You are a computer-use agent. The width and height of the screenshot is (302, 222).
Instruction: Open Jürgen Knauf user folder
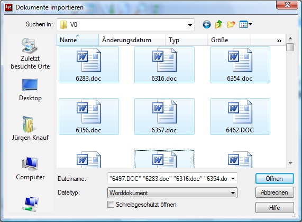pyautogui.click(x=30, y=129)
